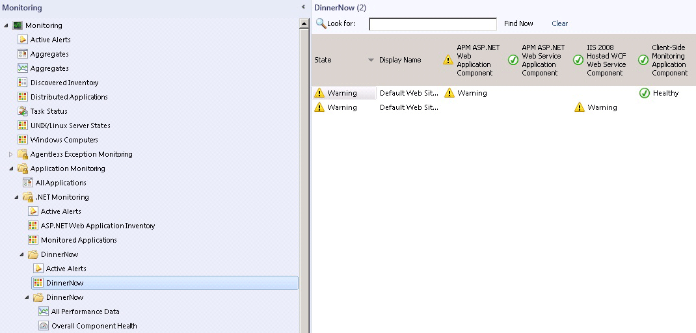Expand the Agentless Exception Monitoring node
696x333 pixels.
point(11,154)
